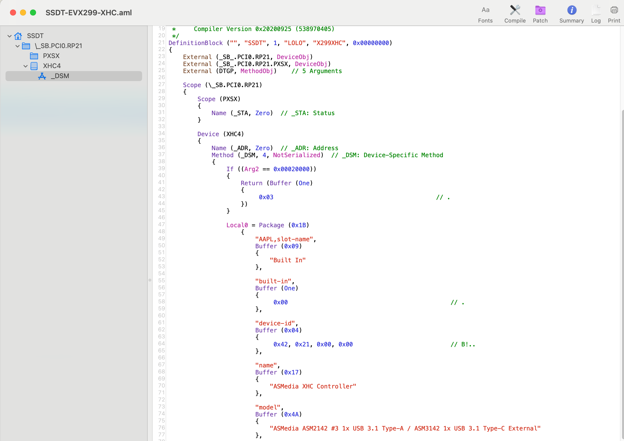The image size is (624, 441).
Task: Click Buffer (0x17) on line 68
Action: coord(278,372)
